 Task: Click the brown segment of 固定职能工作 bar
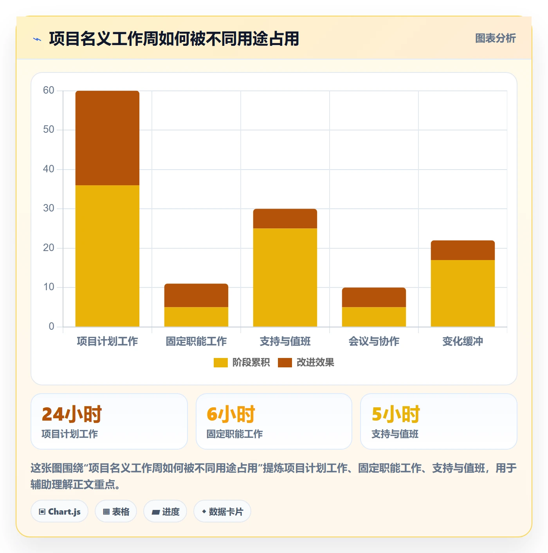pos(196,295)
